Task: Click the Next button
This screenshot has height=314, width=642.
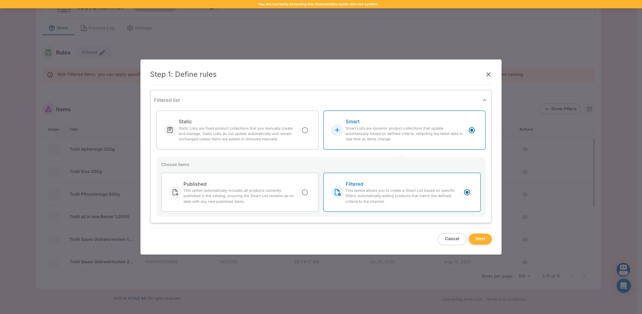Action: click(480, 239)
